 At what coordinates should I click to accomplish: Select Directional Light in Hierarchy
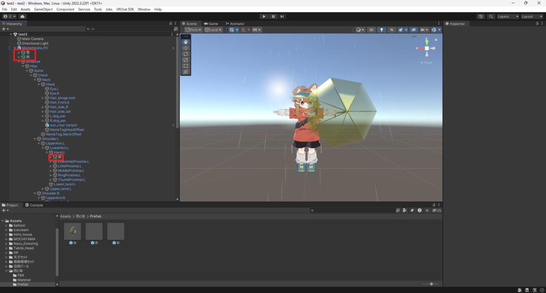(35, 44)
